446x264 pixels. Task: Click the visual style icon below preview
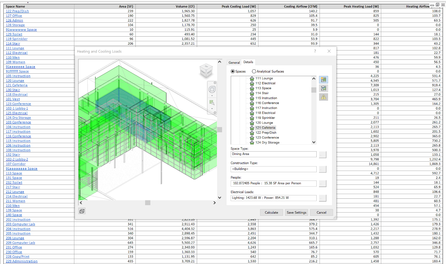tap(82, 211)
